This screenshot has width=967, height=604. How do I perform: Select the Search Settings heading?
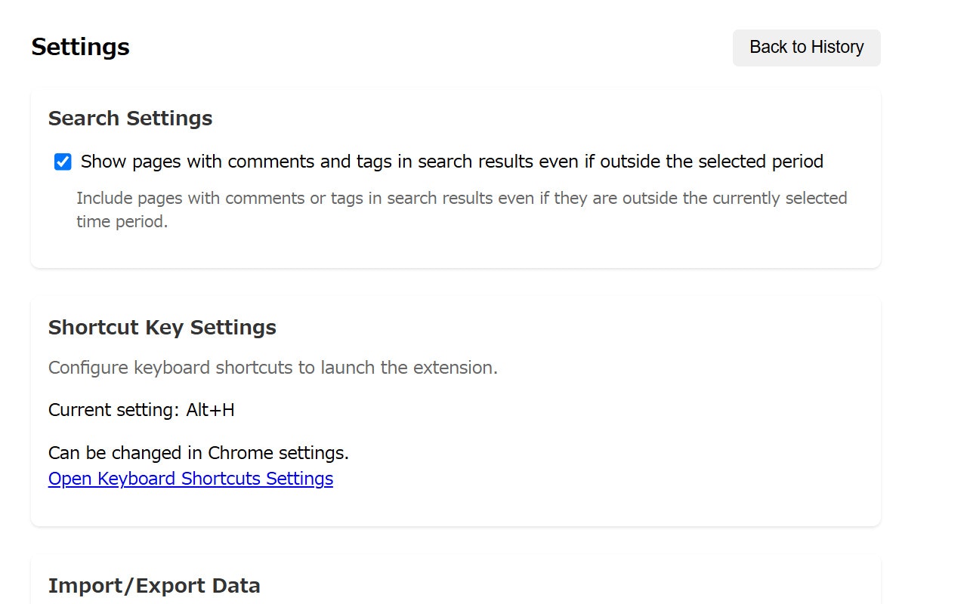(130, 119)
